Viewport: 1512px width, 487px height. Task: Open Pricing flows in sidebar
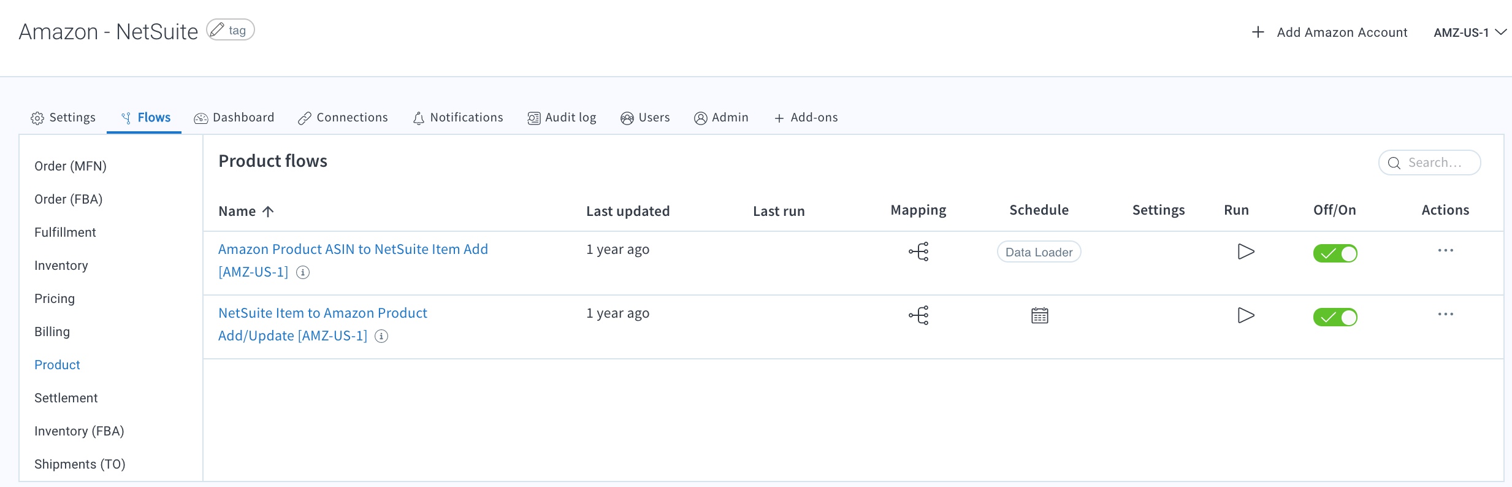click(55, 299)
